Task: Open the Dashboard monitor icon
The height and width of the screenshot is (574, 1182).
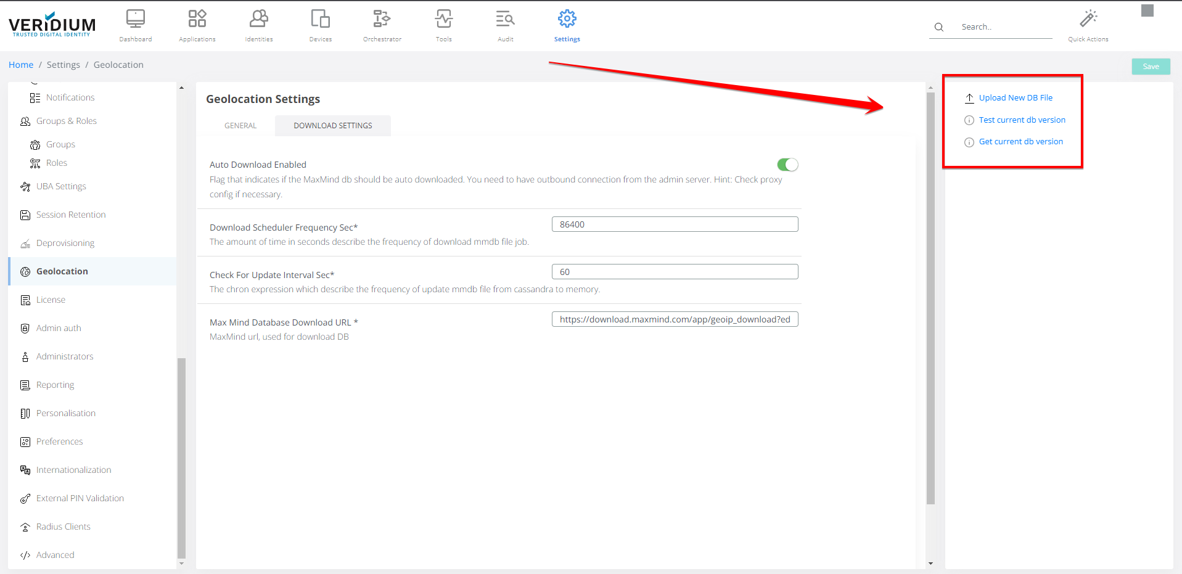Action: 136,19
